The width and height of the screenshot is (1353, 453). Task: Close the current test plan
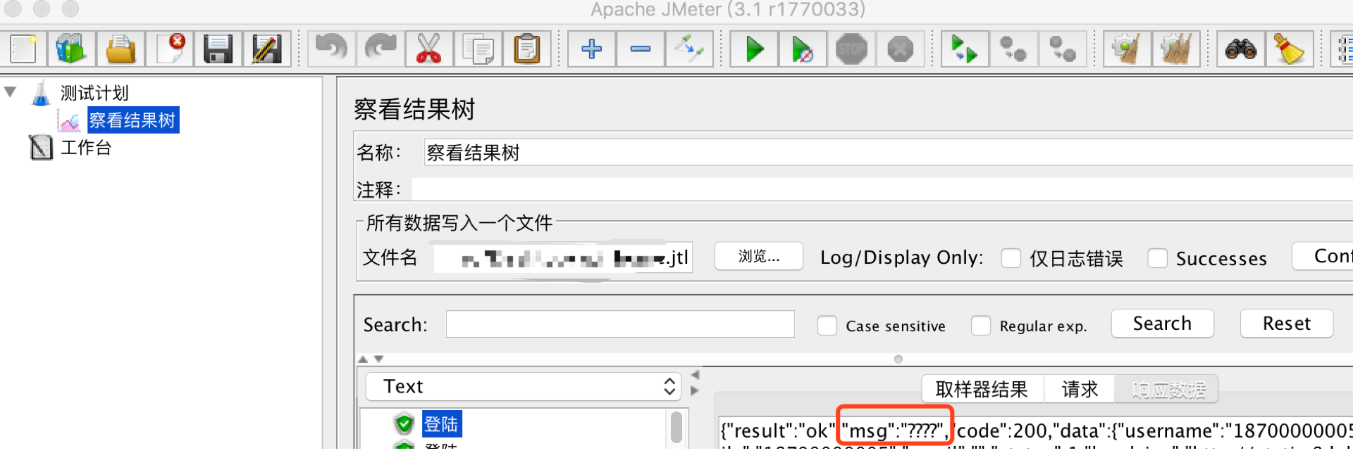click(x=169, y=49)
